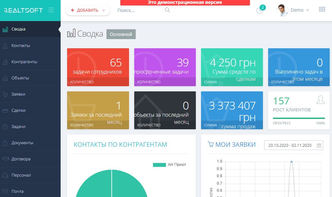Click the red Это демонстрационная версия banner
This screenshot has height=197, width=332.
pyautogui.click(x=185, y=3)
